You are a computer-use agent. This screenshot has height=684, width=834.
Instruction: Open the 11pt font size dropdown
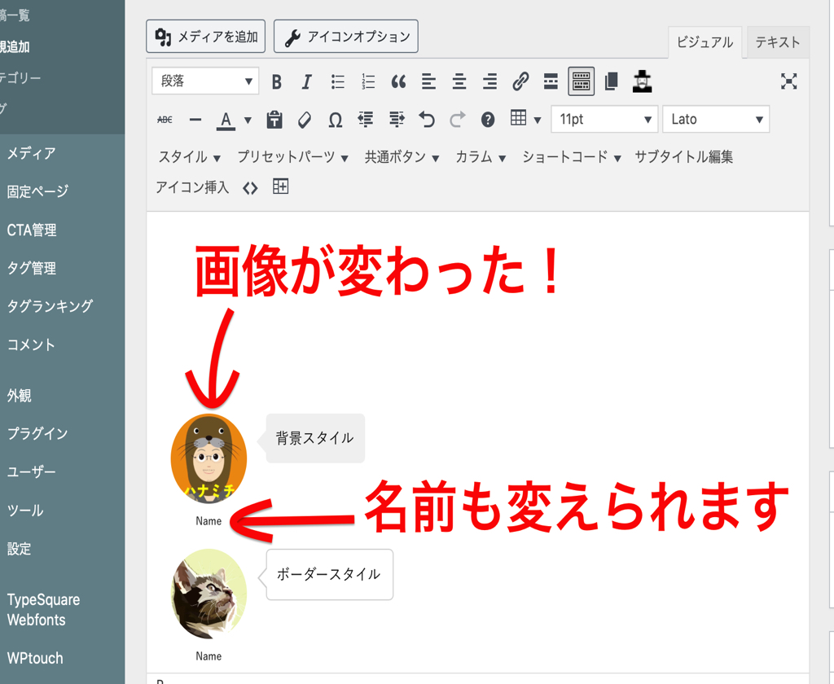point(604,120)
